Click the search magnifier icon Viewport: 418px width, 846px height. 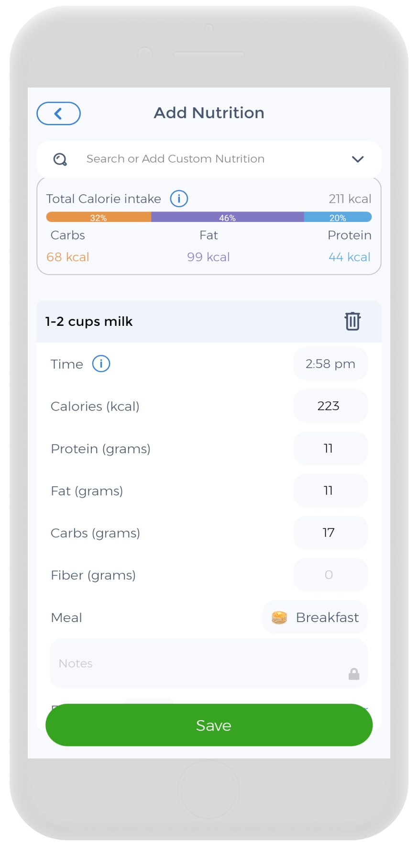60,159
